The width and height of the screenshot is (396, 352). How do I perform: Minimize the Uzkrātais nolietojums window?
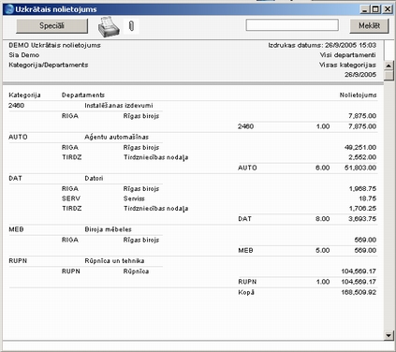pyautogui.click(x=365, y=9)
